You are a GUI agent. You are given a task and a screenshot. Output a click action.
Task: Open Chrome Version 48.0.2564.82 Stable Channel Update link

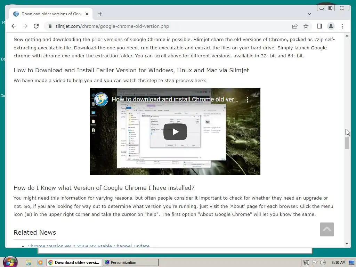(x=89, y=246)
